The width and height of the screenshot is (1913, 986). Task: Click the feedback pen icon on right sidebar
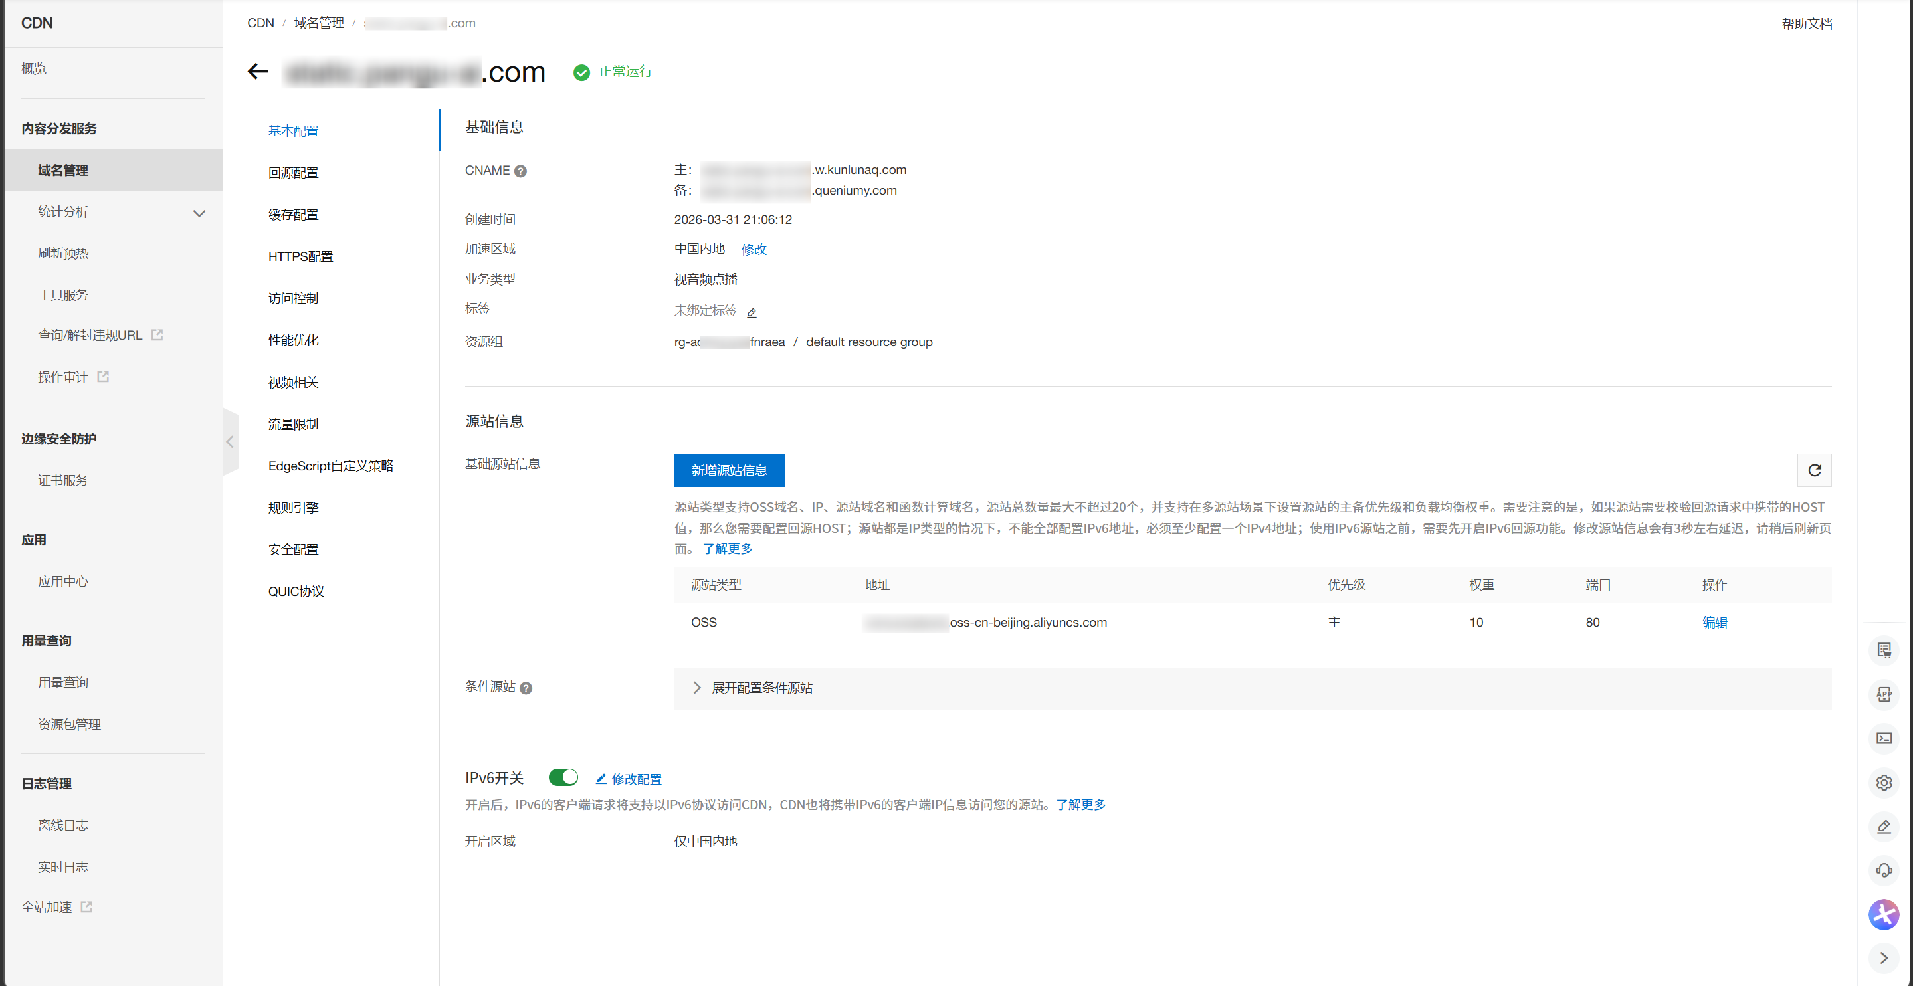click(1885, 827)
